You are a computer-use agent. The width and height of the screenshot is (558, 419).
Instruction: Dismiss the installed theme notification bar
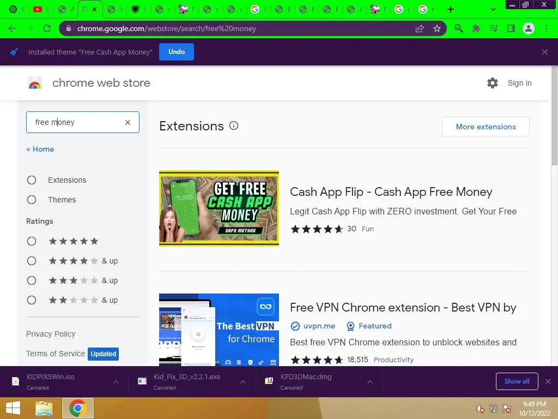(x=545, y=52)
